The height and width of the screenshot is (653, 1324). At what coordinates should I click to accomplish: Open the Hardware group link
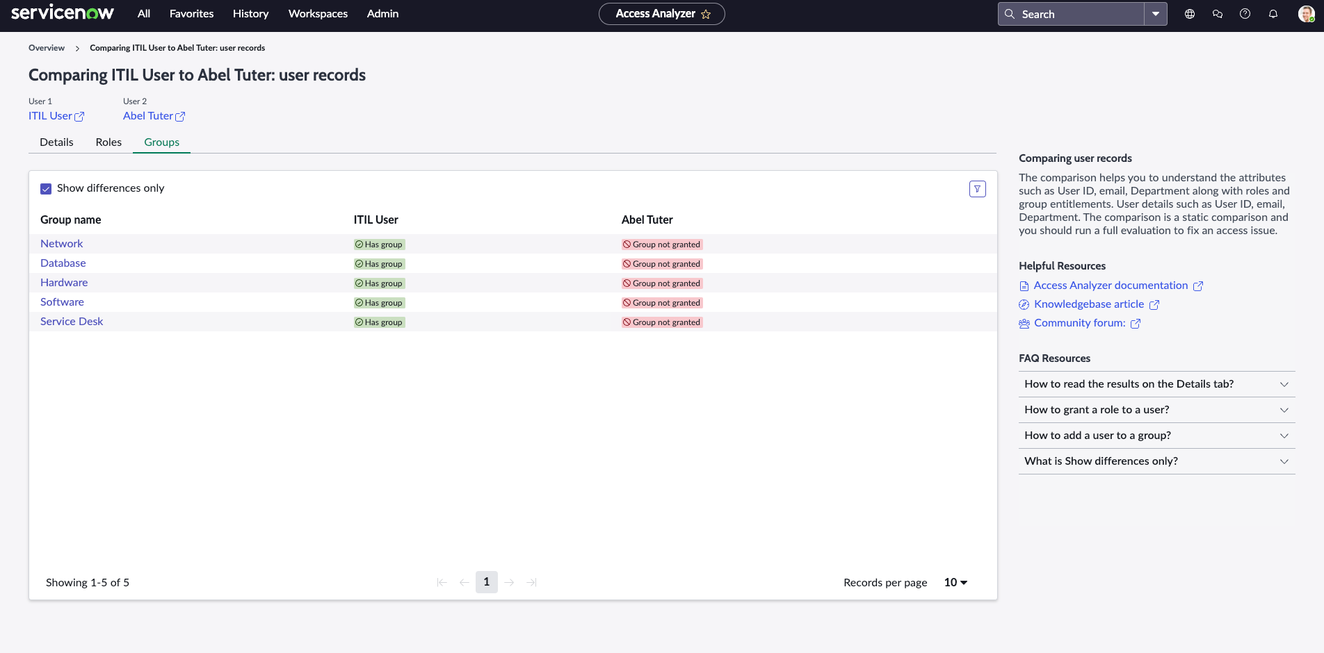(x=64, y=283)
